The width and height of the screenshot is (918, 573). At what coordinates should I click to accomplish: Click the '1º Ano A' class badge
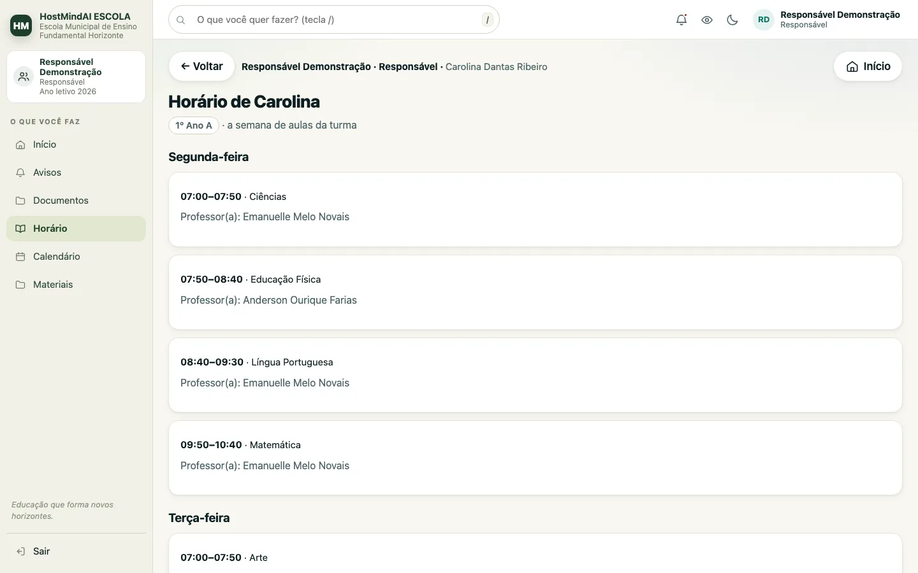click(194, 125)
